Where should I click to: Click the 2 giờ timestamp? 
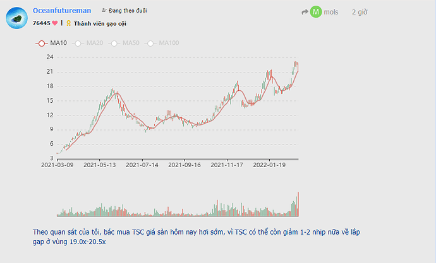pyautogui.click(x=360, y=12)
